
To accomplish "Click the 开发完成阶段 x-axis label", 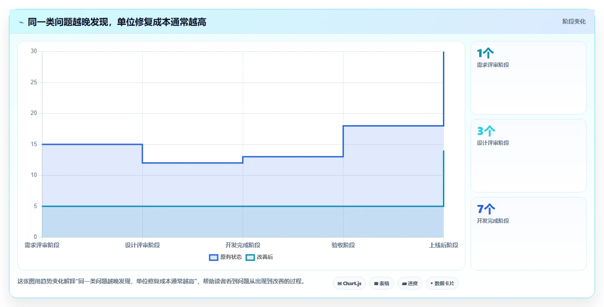I will click(x=243, y=245).
